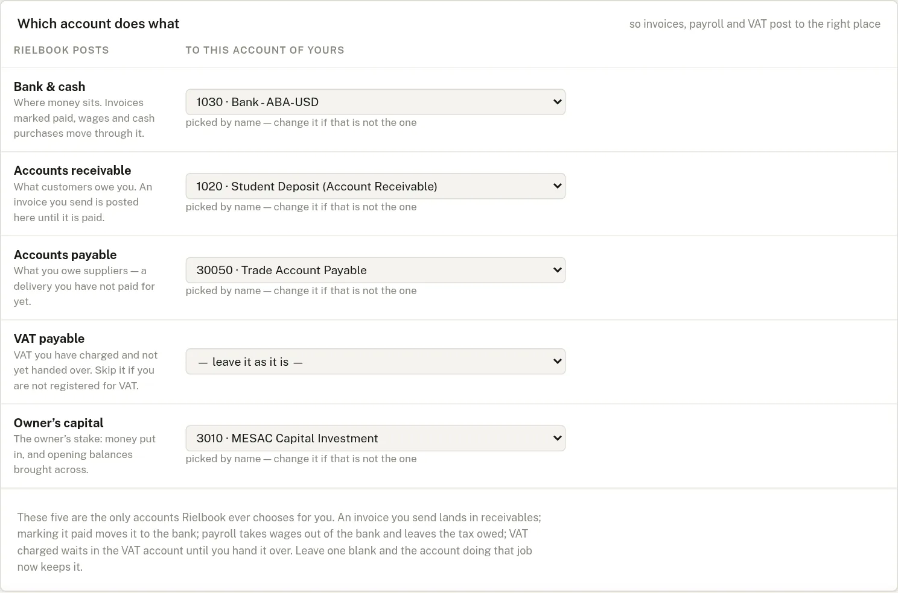This screenshot has width=898, height=593.
Task: Open the Bank & cash account dropdown
Action: tap(375, 102)
